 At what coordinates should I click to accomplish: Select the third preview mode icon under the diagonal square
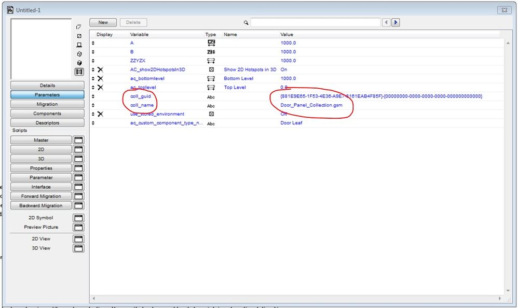(79, 45)
